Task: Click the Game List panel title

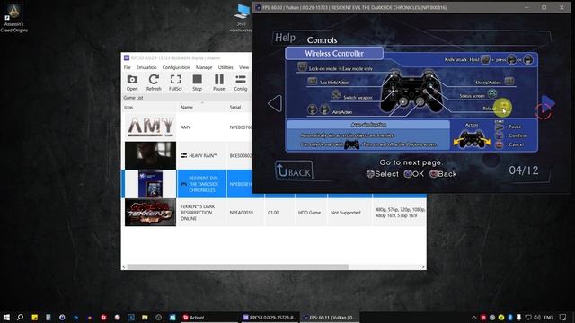Action: tap(133, 98)
